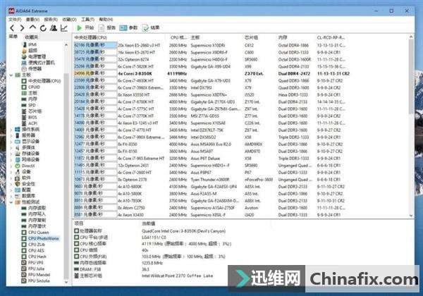This screenshot has width=423, height=296.
Task: Click the 数据库 icon in the tree
Action: (x=18, y=196)
